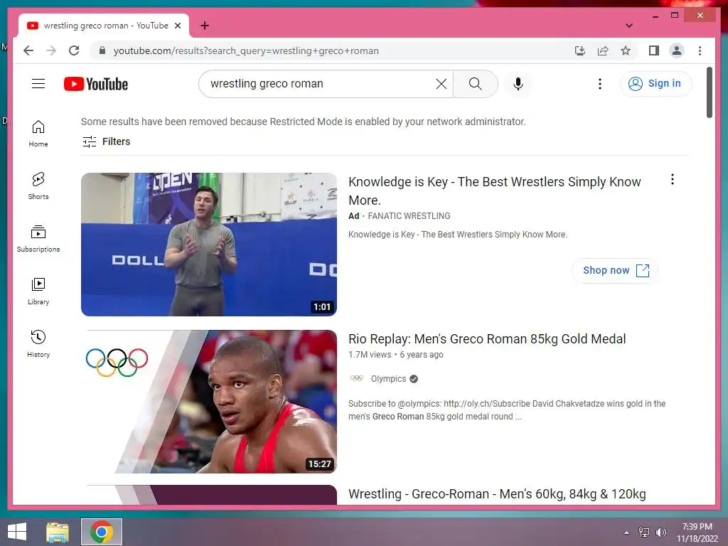Click the Olympics channel avatar icon

pyautogui.click(x=357, y=378)
